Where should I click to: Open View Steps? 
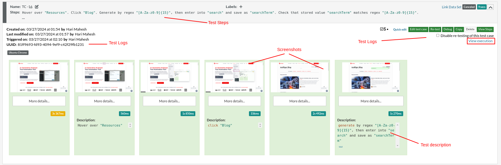pos(485,29)
